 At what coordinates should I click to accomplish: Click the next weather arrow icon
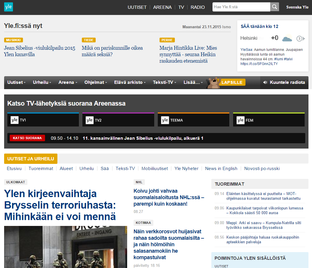(x=301, y=39)
